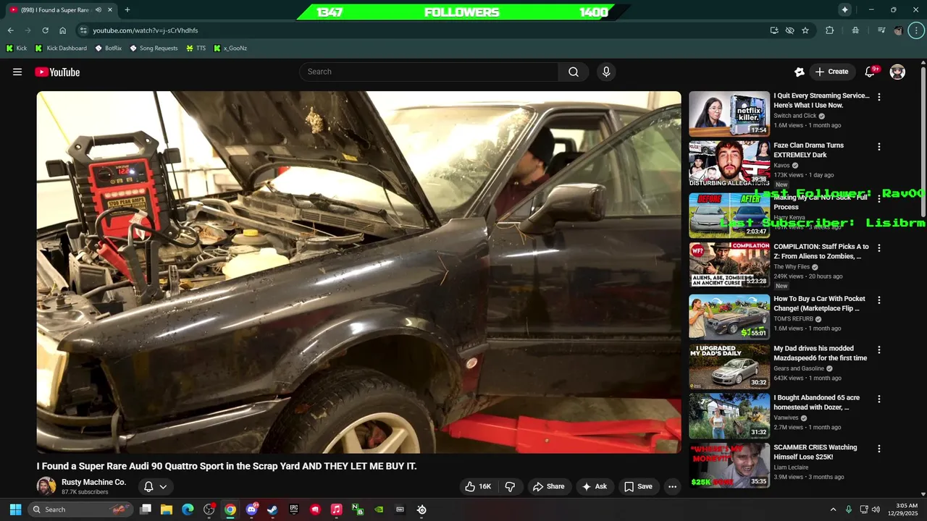This screenshot has height=521, width=927.
Task: Mute the tab via its speaker icon
Action: click(98, 10)
